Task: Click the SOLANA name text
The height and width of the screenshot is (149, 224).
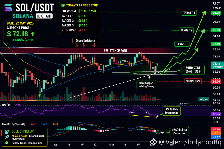Action: [23, 16]
